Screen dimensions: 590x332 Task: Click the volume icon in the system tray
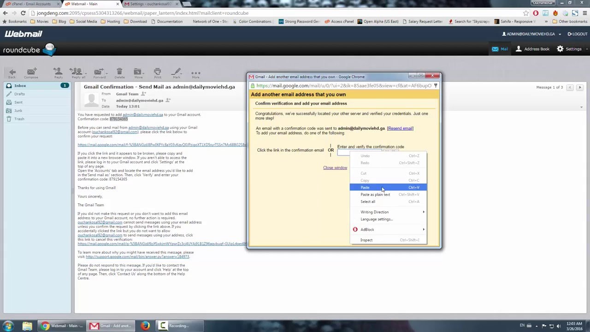[x=558, y=326]
